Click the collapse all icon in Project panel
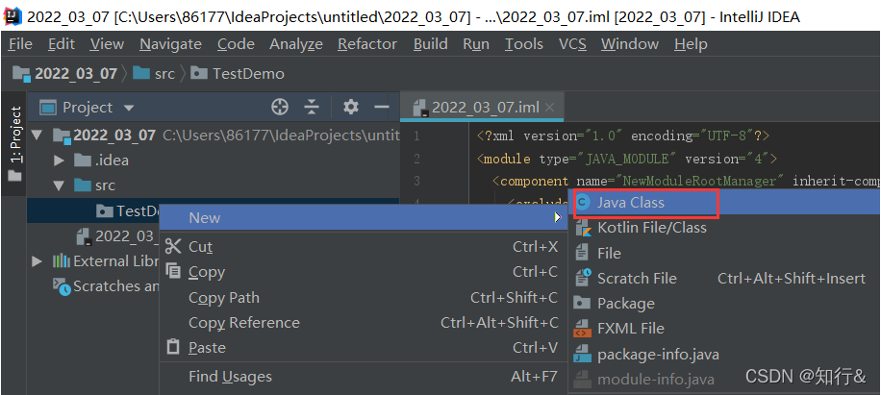 click(x=312, y=107)
